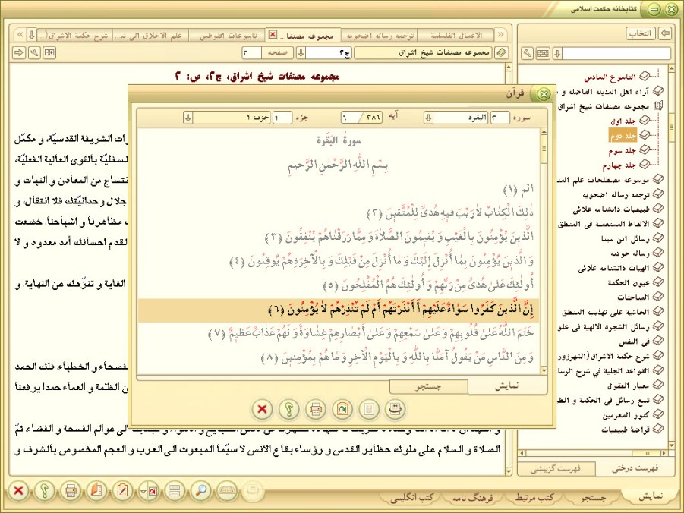Image resolution: width=684 pixels, height=513 pixels.
Task: Click the search field in the book list panel
Action: click(x=616, y=54)
